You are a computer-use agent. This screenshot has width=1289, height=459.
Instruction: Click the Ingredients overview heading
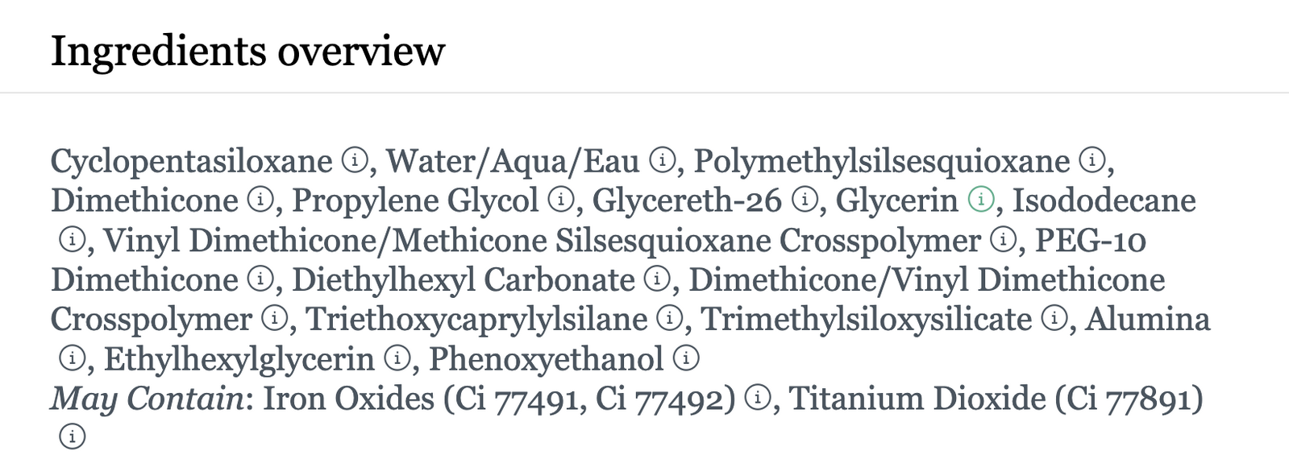click(247, 51)
